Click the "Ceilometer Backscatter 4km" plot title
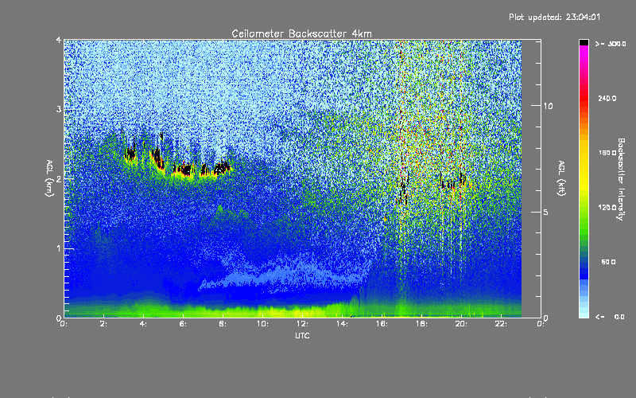Image resolution: width=636 pixels, height=398 pixels. [301, 33]
